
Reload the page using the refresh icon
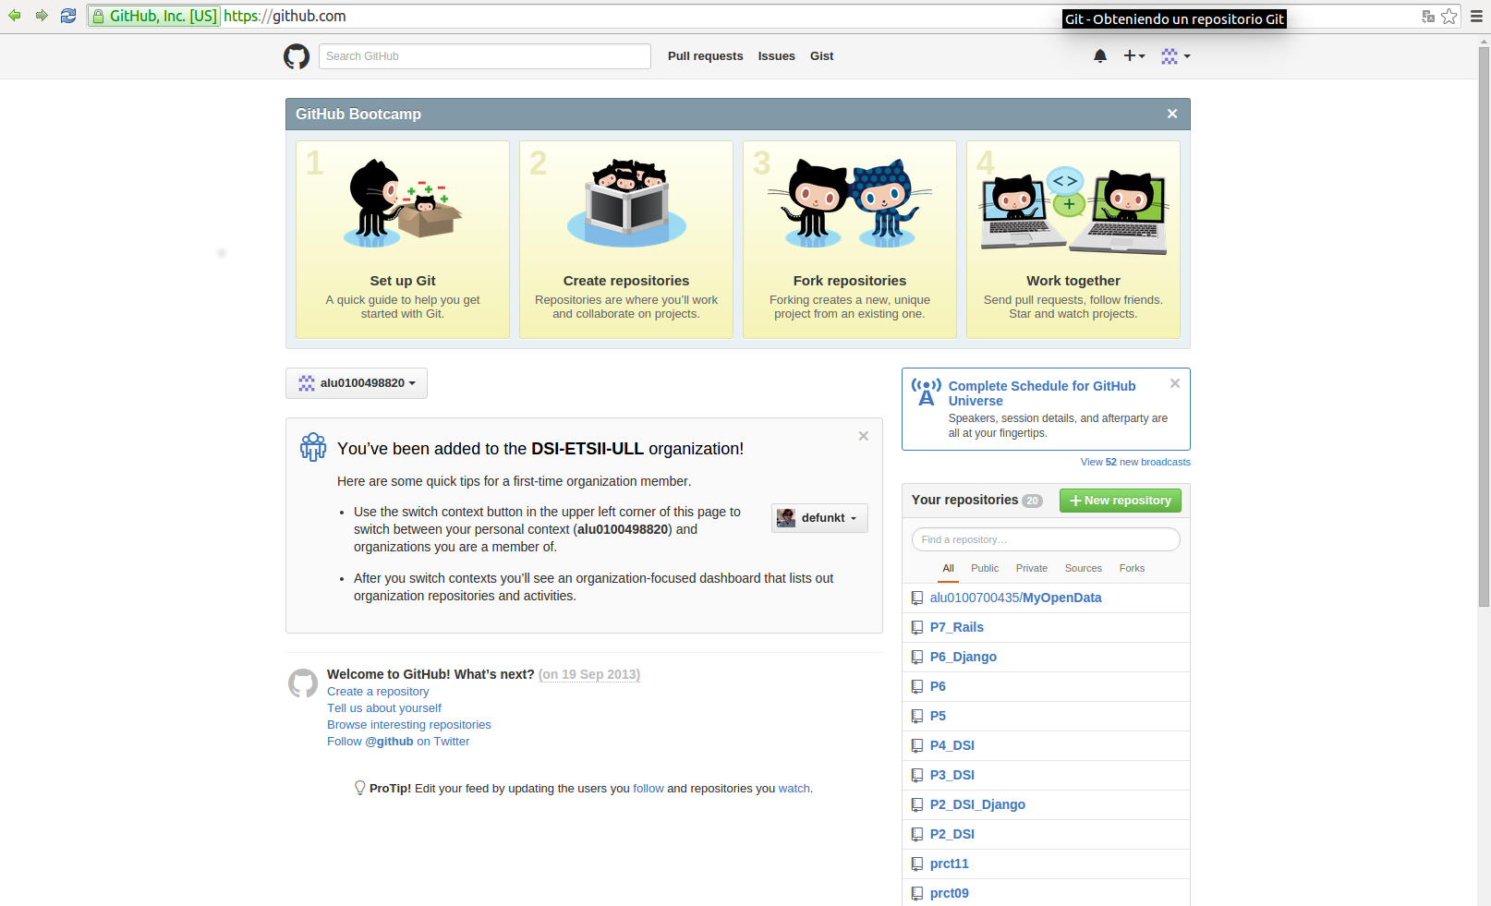coord(67,16)
